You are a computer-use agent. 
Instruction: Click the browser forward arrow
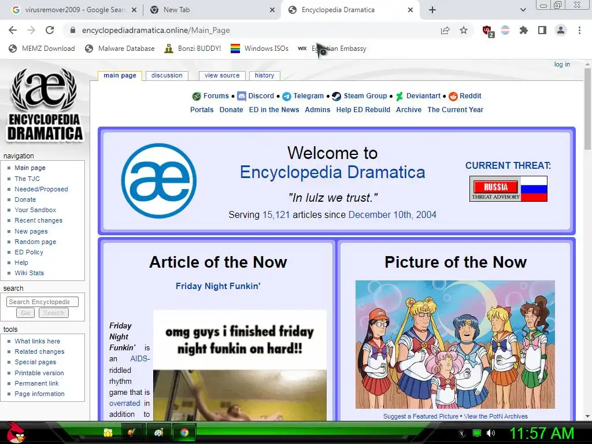point(31,30)
